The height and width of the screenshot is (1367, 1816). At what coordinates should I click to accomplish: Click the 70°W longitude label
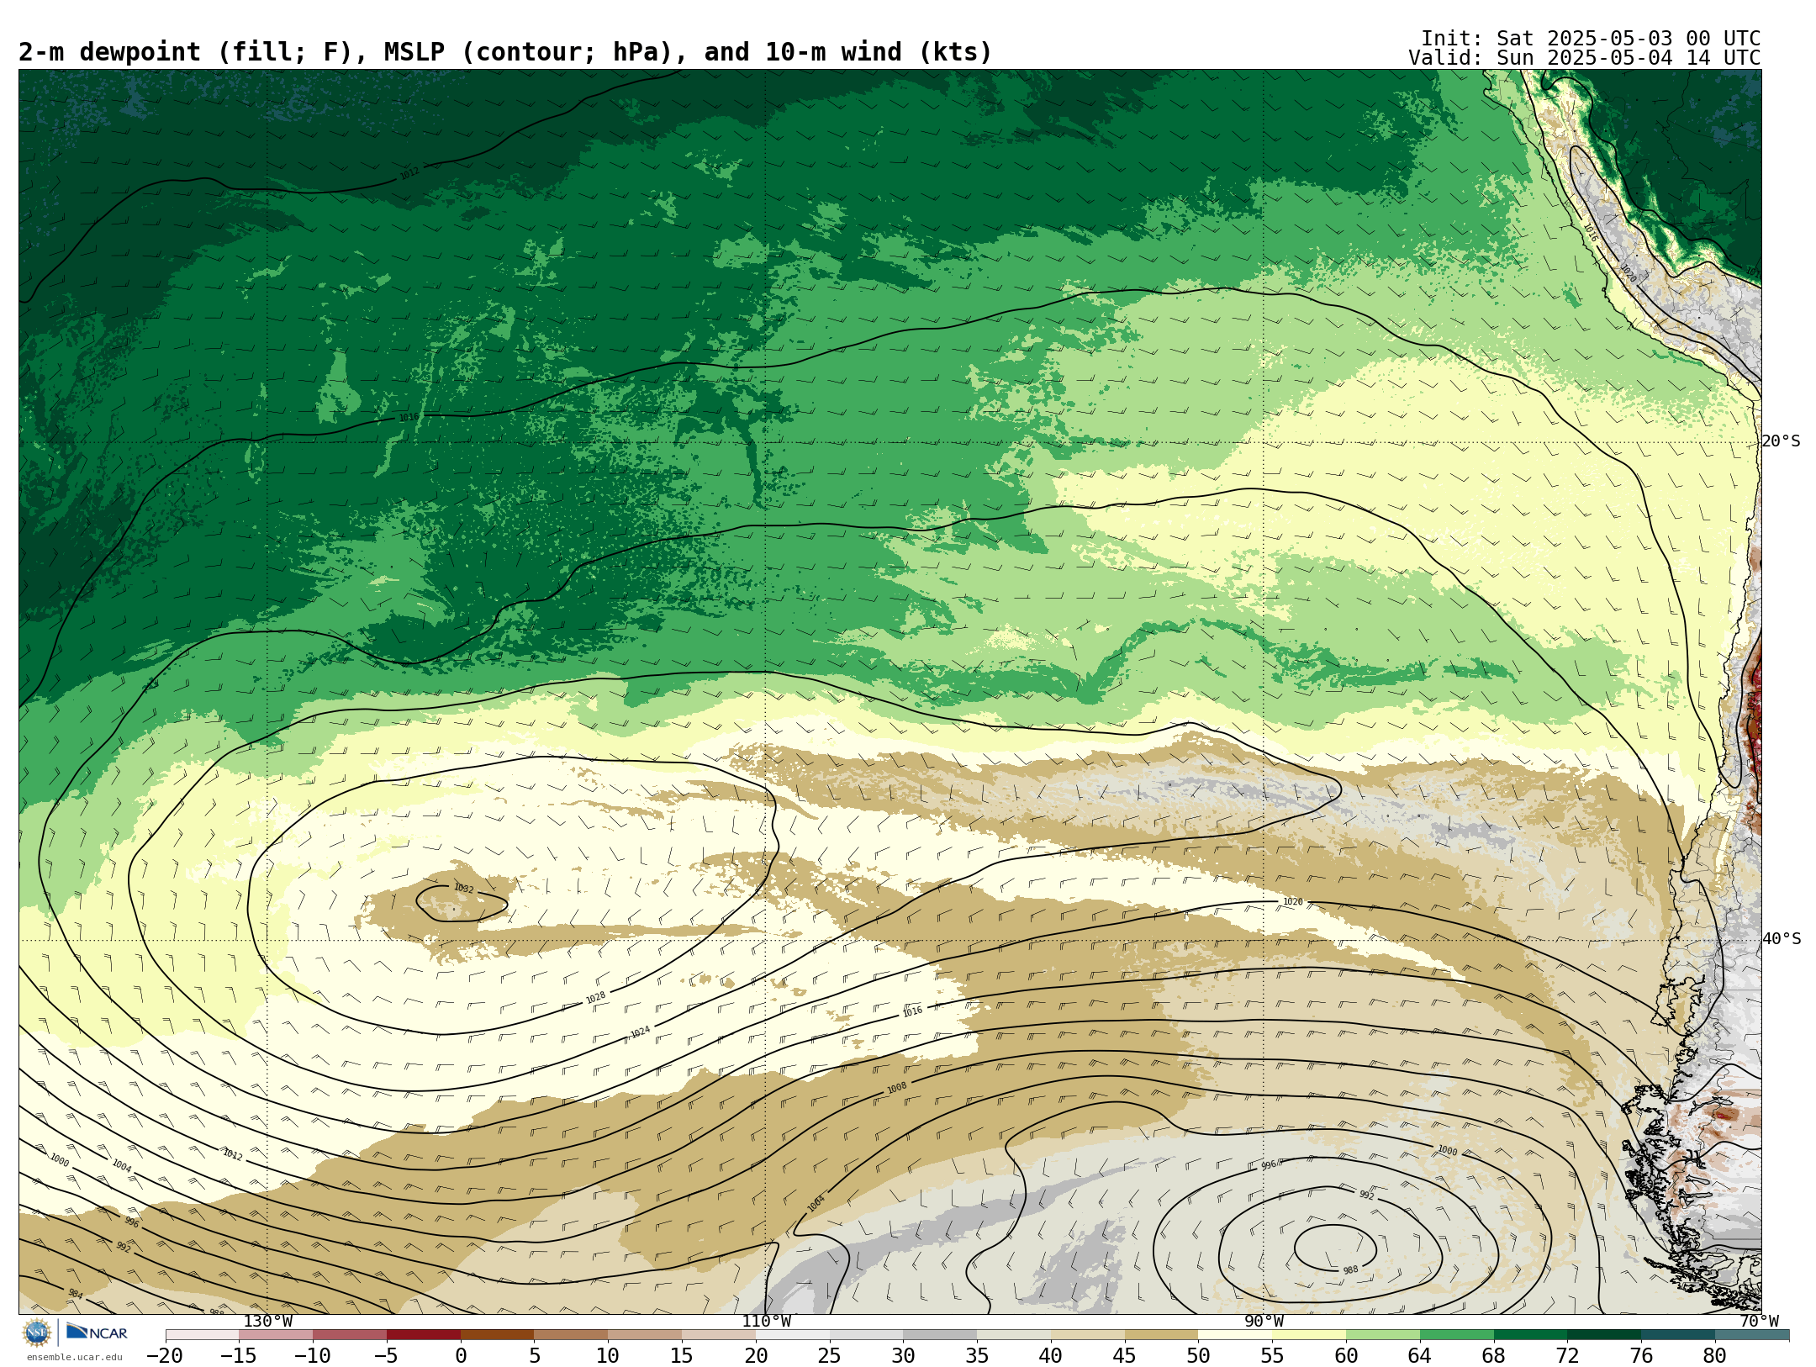click(x=1759, y=1322)
